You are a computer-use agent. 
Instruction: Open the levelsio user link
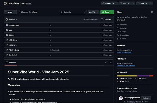click(x=12, y=19)
